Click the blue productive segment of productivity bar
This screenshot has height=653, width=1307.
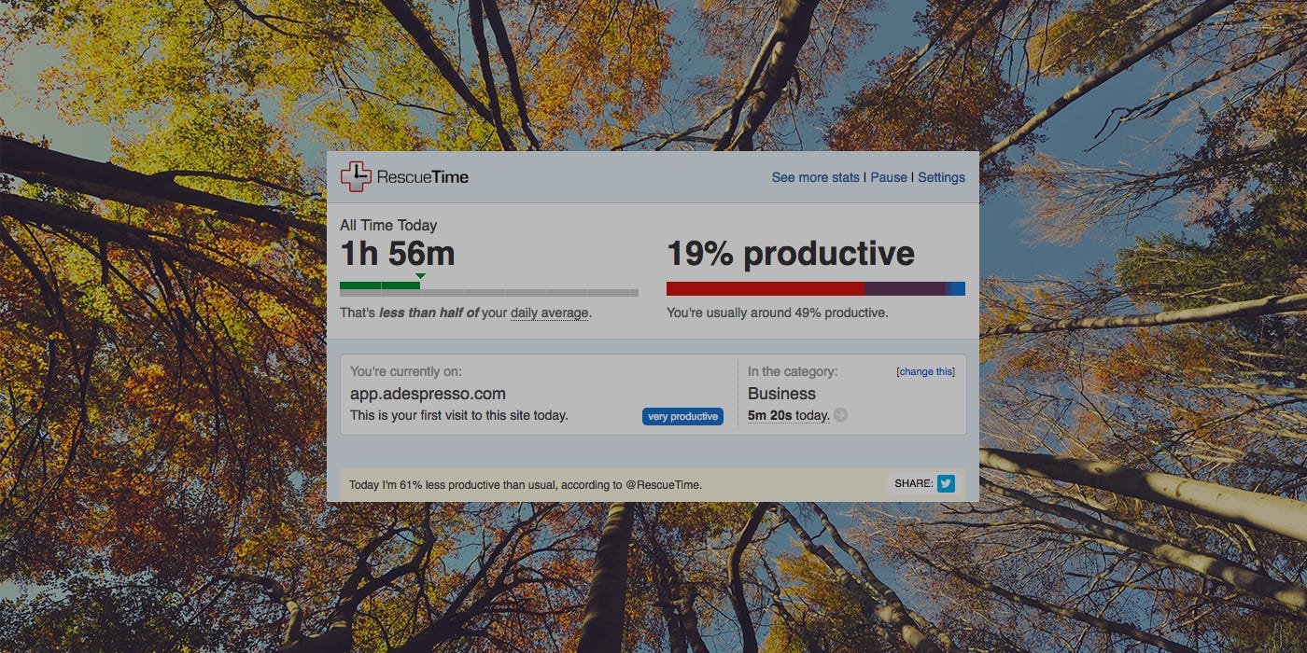tap(956, 289)
